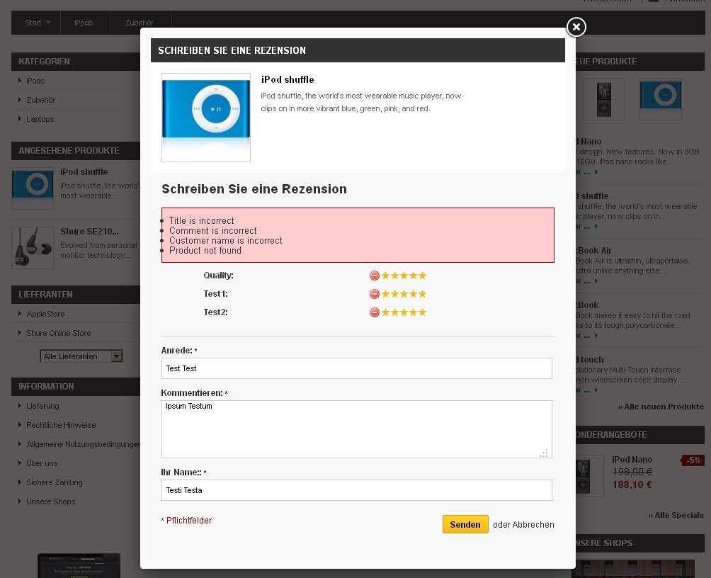The width and height of the screenshot is (711, 578).
Task: Click the MacBook Air new product heading
Action: click(x=593, y=251)
